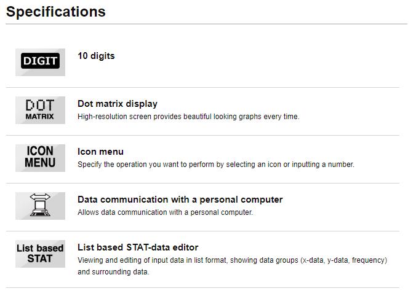The width and height of the screenshot is (416, 291).
Task: Click the "and surrounding data." text line
Action: tap(113, 271)
